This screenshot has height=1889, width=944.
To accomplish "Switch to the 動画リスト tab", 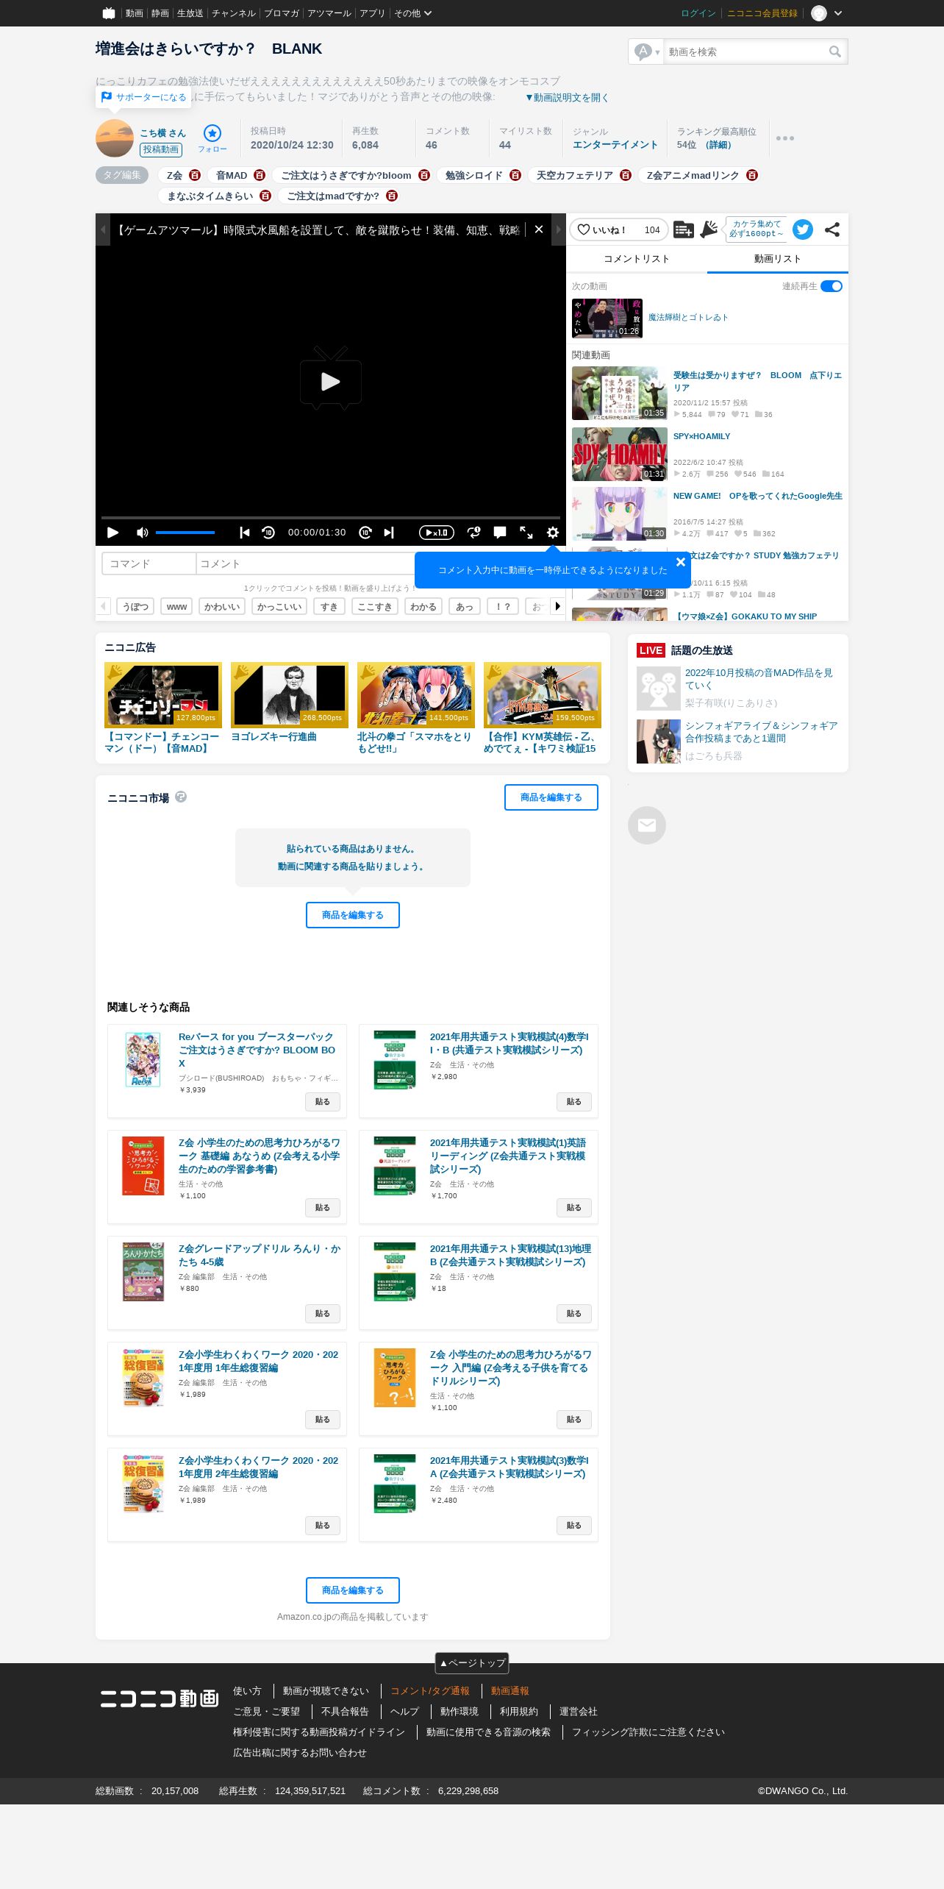I will point(778,259).
